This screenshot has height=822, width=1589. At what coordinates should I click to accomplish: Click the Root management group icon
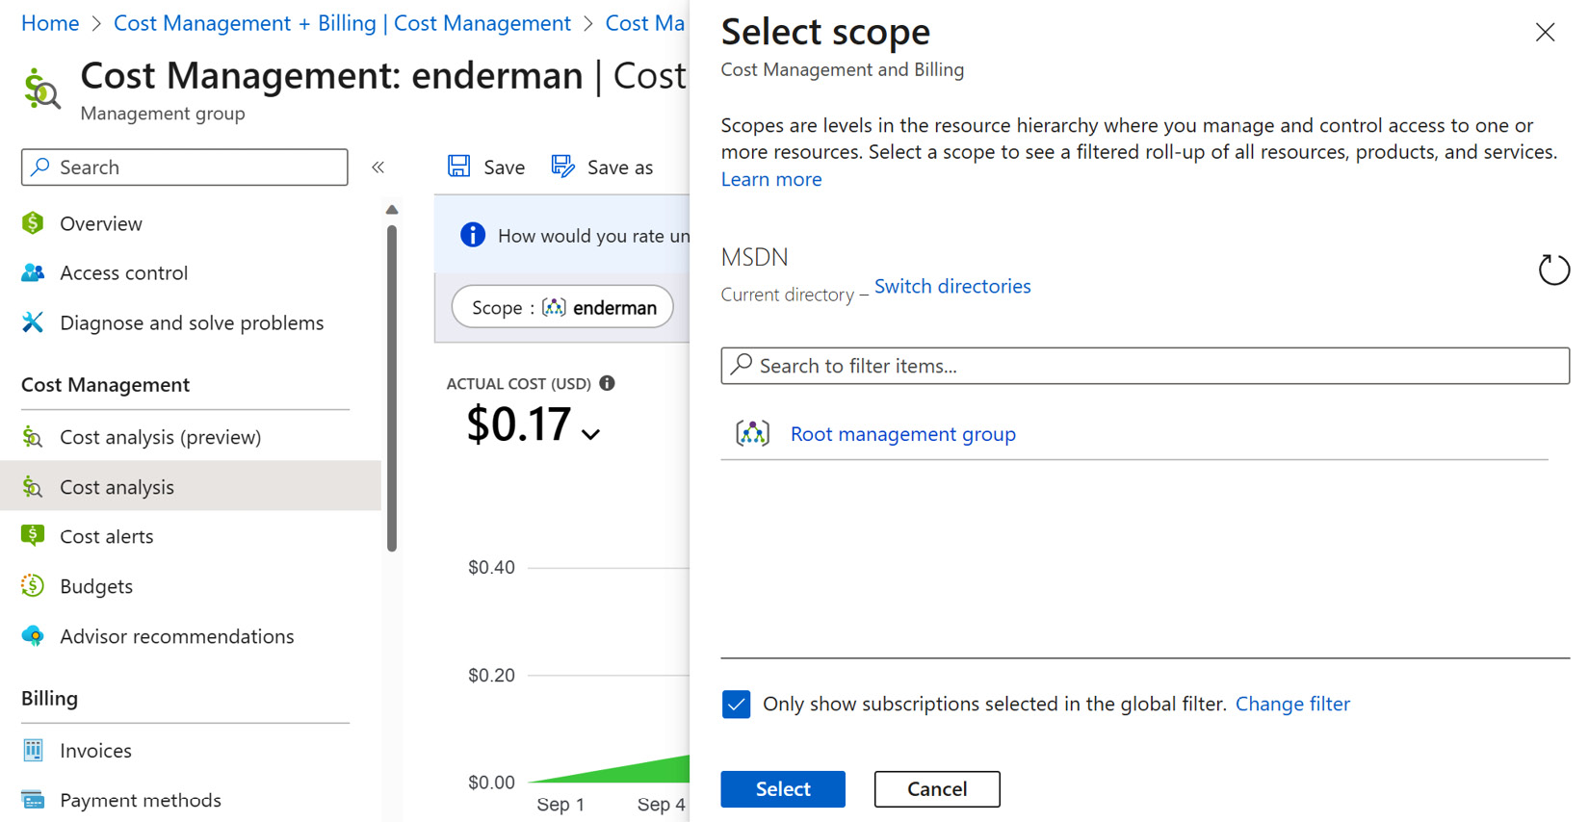[x=752, y=434]
